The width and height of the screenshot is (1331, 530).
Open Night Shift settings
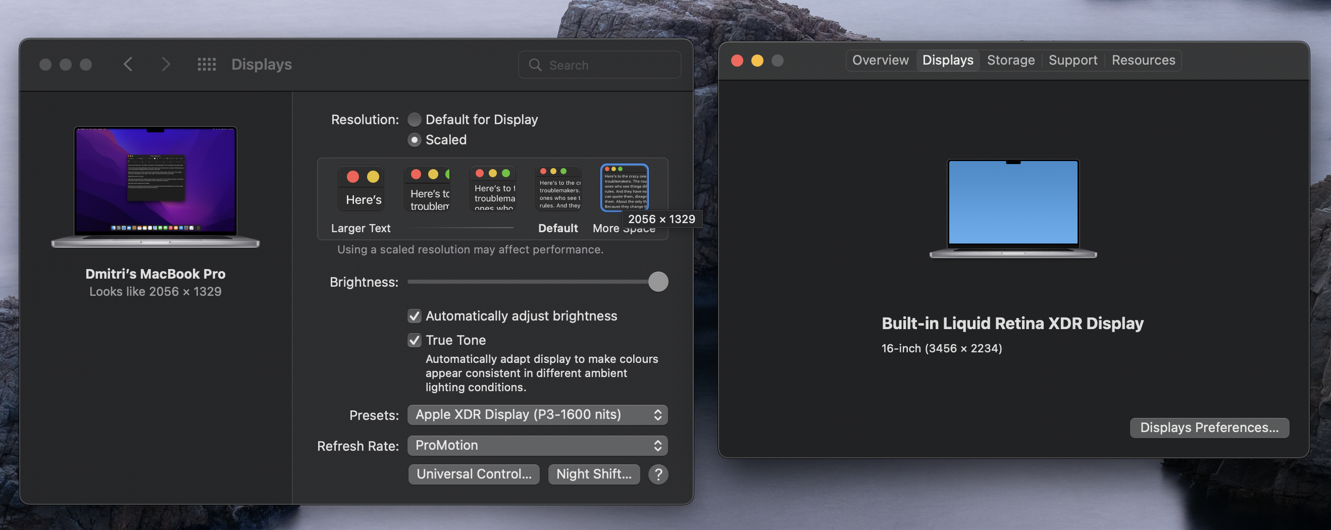click(x=594, y=474)
